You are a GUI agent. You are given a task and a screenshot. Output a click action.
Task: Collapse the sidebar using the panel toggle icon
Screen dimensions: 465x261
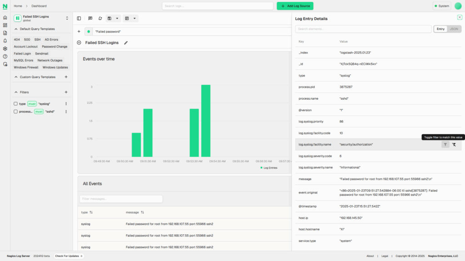pyautogui.click(x=79, y=18)
